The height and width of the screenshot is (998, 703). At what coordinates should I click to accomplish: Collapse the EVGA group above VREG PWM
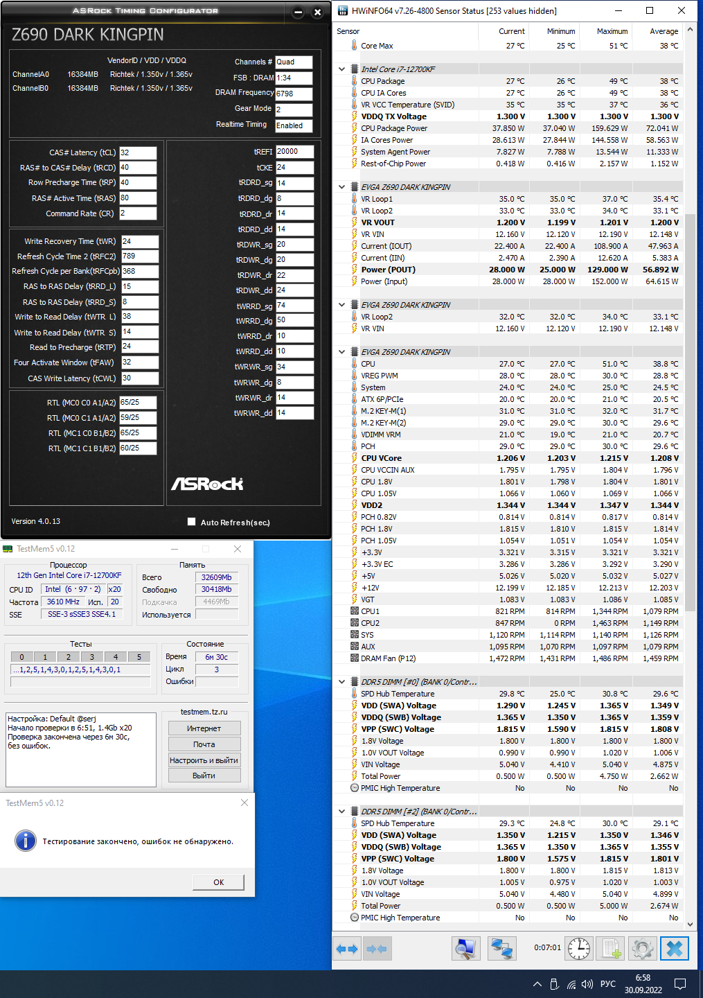[341, 352]
